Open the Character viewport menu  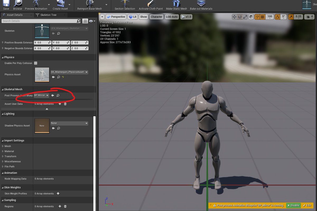156,17
